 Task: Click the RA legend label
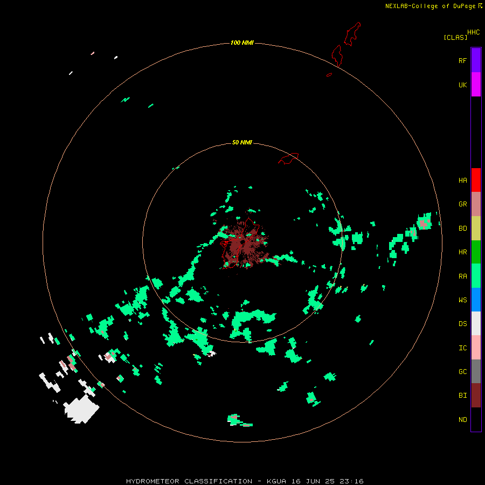coord(462,276)
